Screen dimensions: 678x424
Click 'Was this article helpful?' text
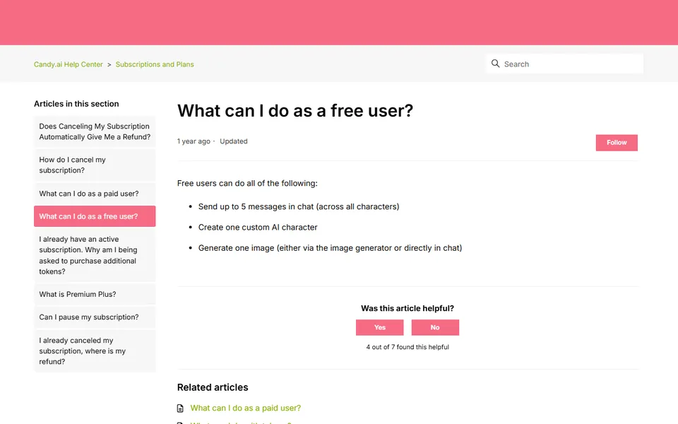pyautogui.click(x=408, y=309)
